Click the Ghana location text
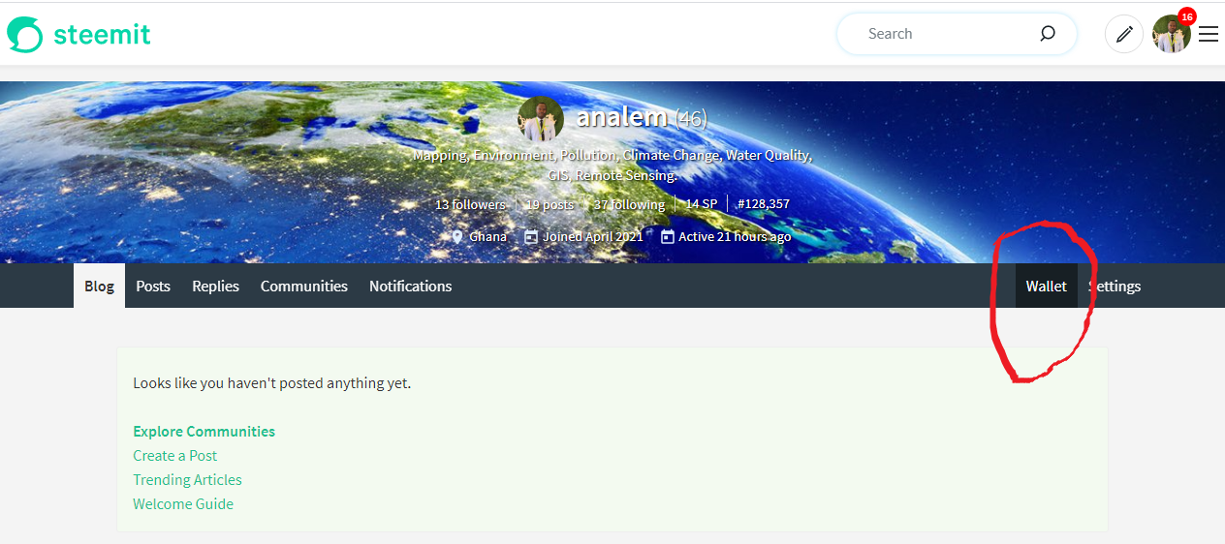Viewport: 1225px width, 544px height. pos(487,236)
